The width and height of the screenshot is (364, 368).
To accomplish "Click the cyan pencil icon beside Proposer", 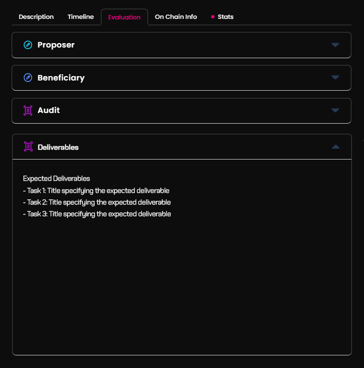I will pyautogui.click(x=28, y=45).
